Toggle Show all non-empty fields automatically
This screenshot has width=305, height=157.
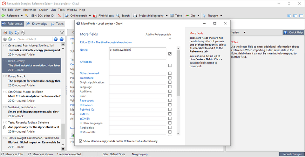(81, 141)
